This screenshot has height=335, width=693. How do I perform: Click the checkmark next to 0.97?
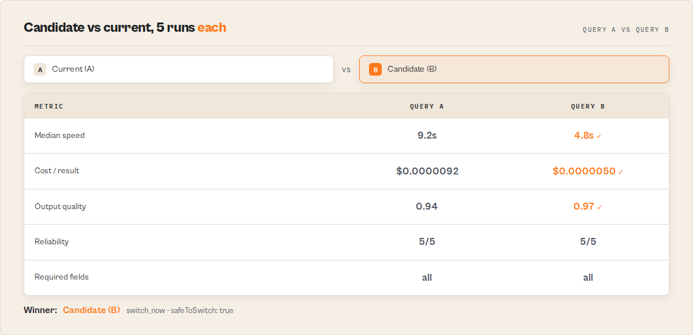[599, 207]
